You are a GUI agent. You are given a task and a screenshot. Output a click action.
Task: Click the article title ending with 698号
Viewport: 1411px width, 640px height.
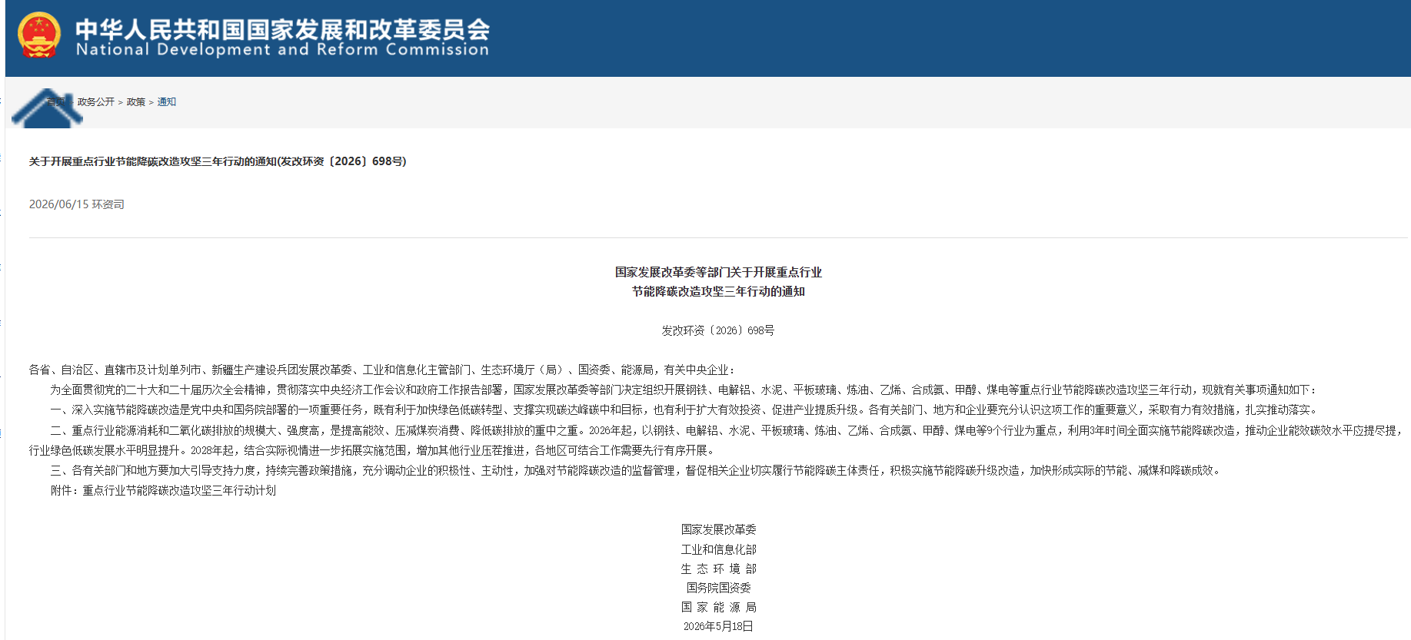218,161
